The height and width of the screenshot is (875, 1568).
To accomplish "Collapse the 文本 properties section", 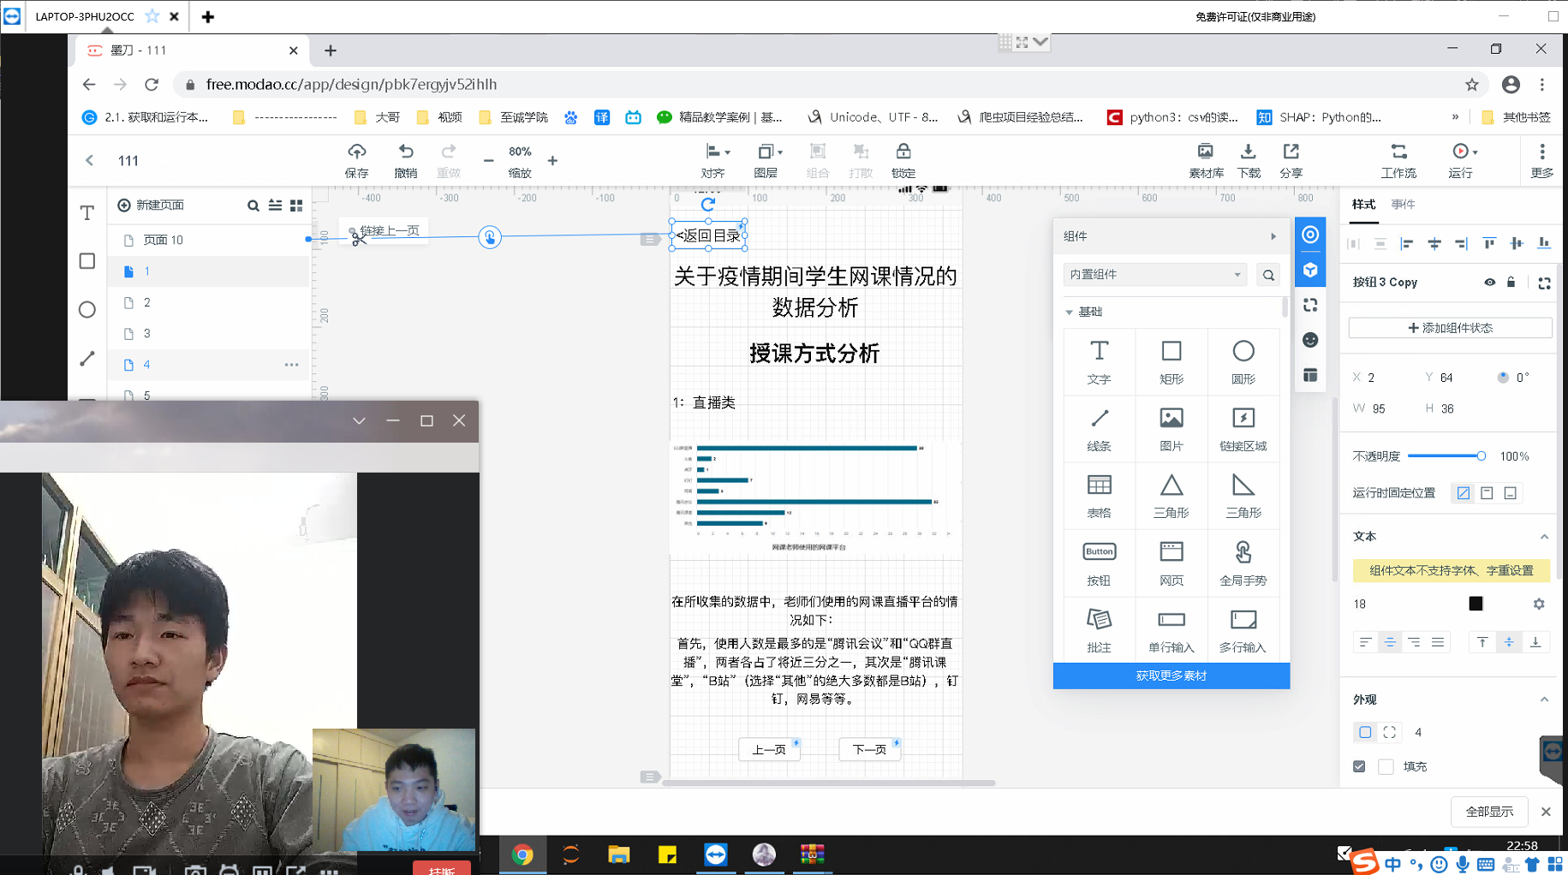I will (1544, 537).
